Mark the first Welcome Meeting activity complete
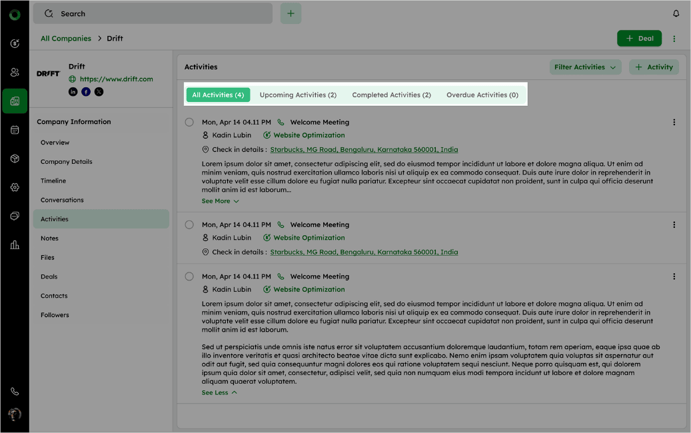Viewport: 691px width, 433px height. click(189, 123)
